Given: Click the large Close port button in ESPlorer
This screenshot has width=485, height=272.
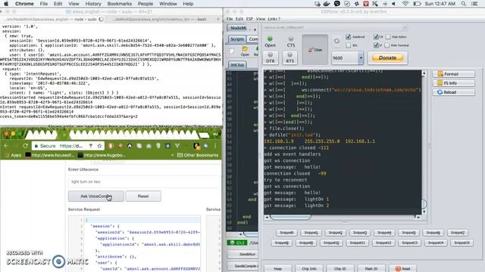Looking at the screenshot, I should tap(315, 50).
